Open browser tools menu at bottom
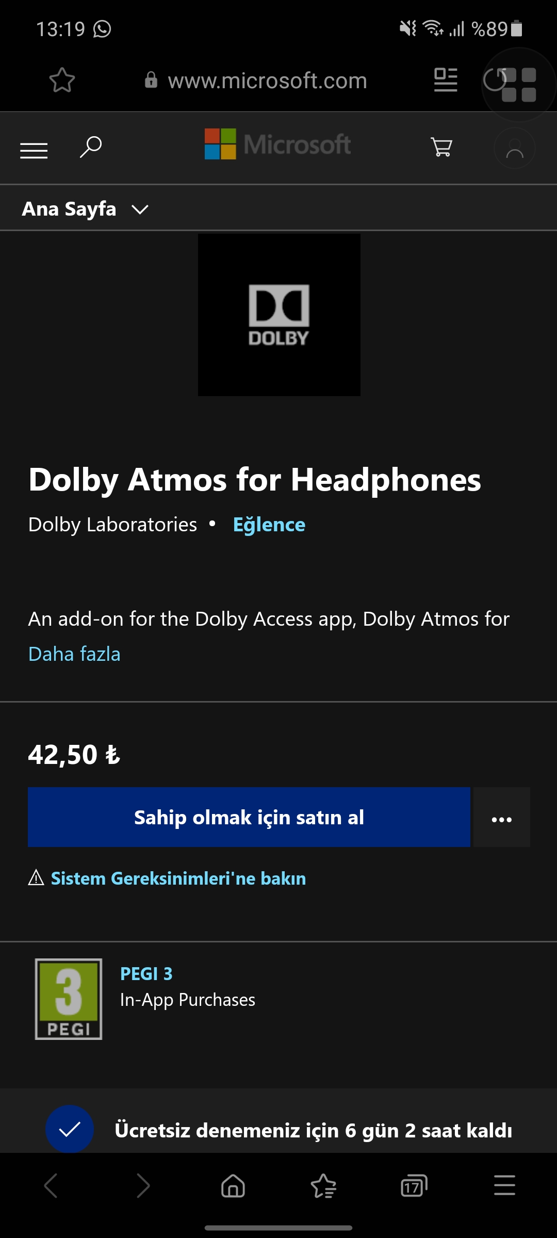 504,1185
